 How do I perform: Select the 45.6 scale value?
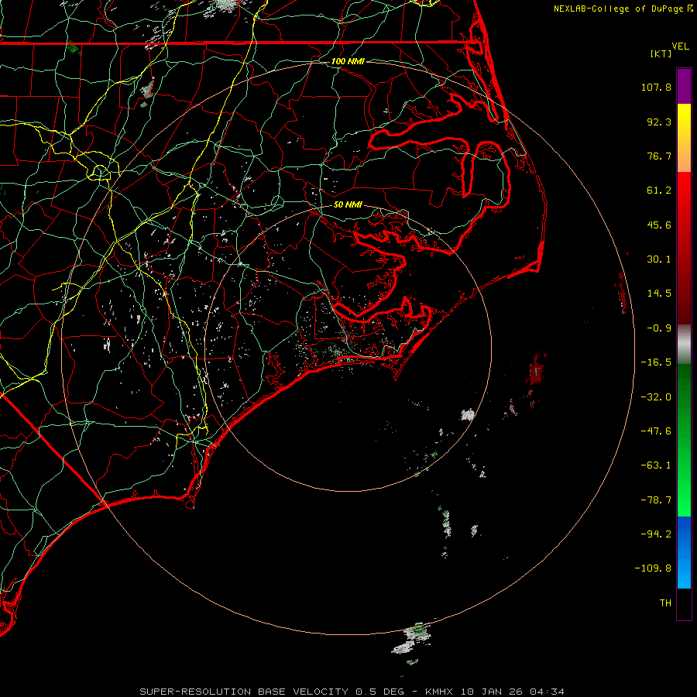[659, 225]
